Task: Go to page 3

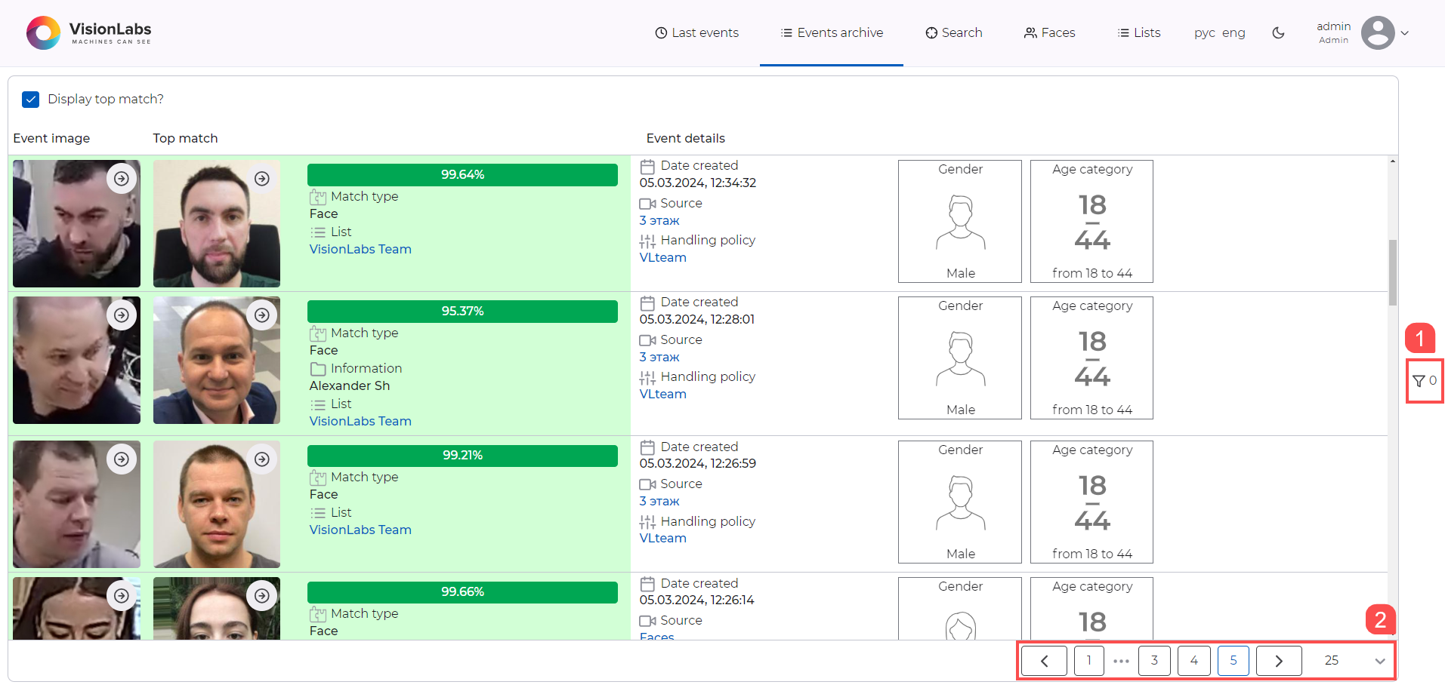Action: tap(1154, 661)
